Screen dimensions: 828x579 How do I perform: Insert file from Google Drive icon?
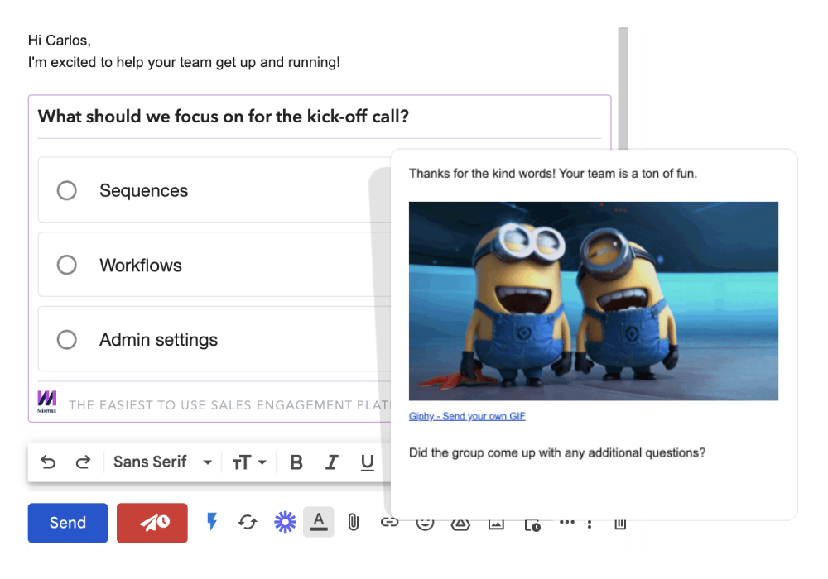(x=460, y=524)
